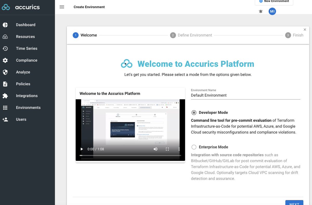Screen dimensions: 312x205
Task: Open the hamburger menu icon
Action: point(62,7)
